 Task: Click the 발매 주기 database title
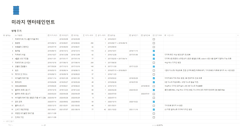click(16, 31)
